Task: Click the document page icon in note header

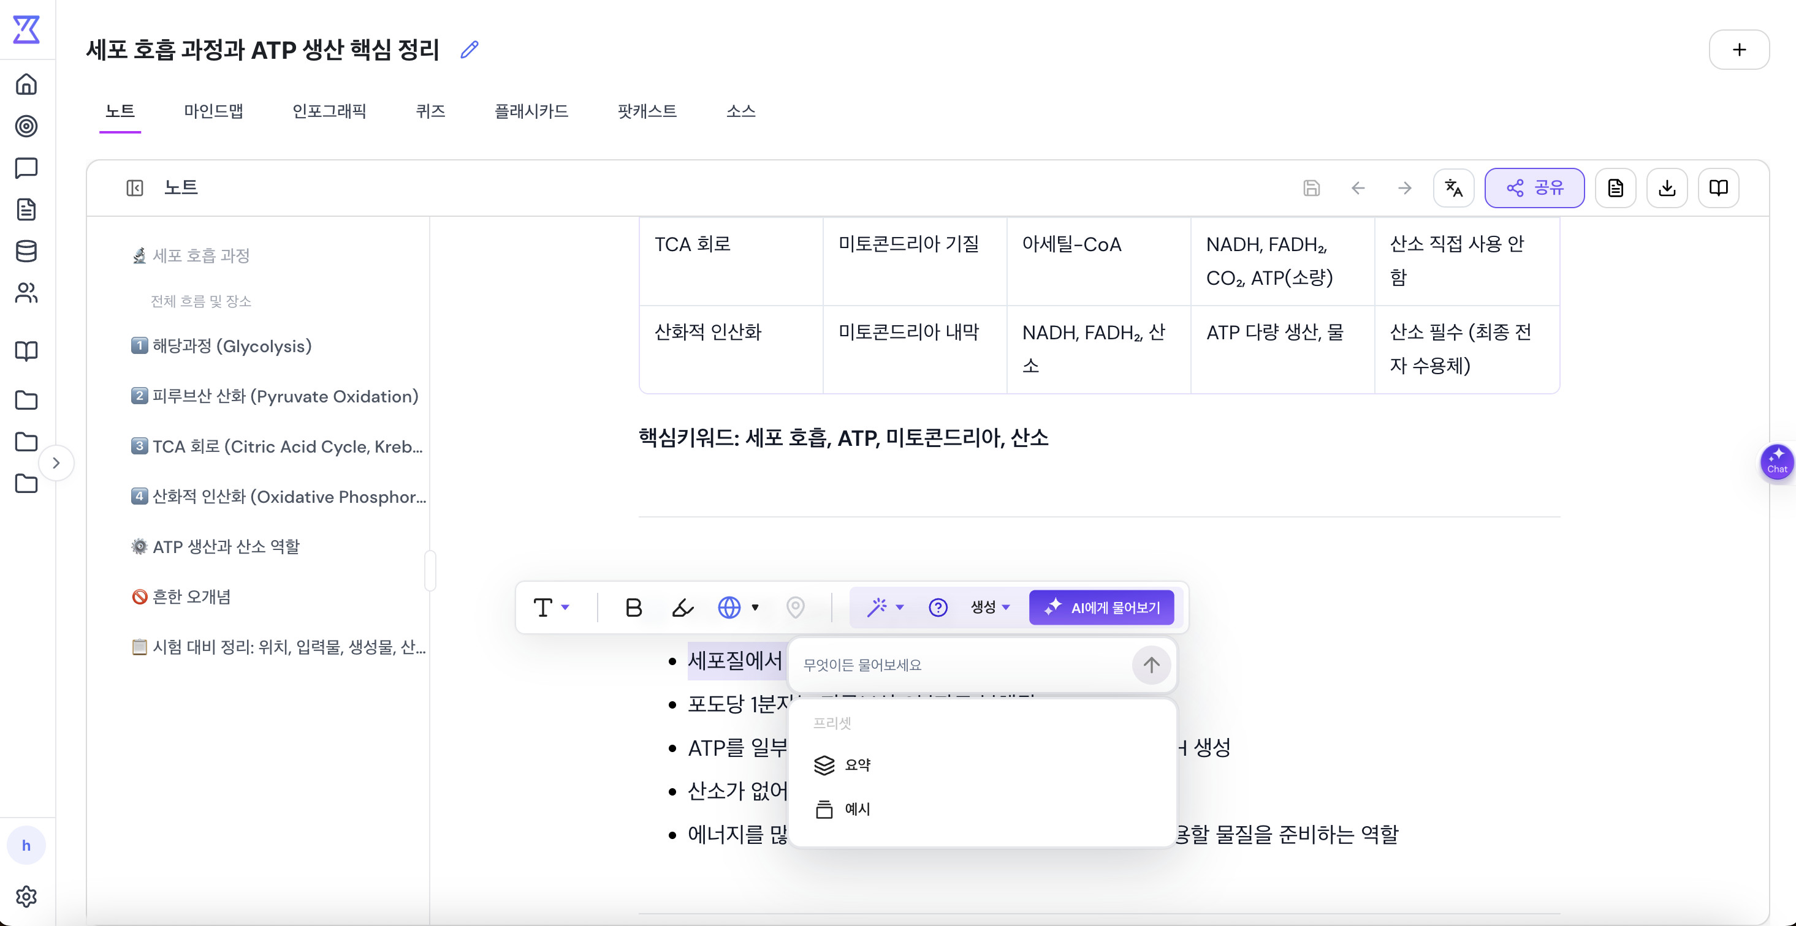Action: [1615, 187]
